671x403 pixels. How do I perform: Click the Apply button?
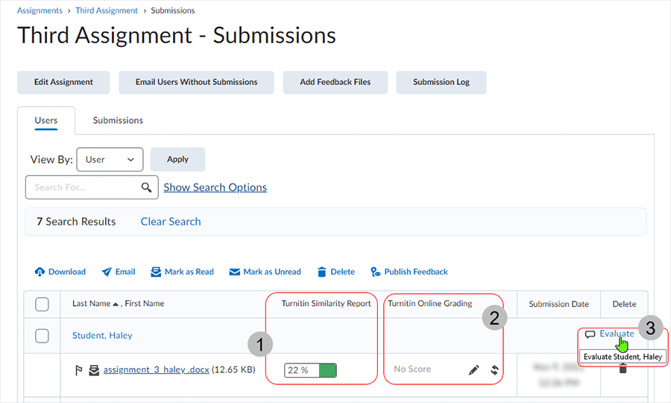point(177,159)
